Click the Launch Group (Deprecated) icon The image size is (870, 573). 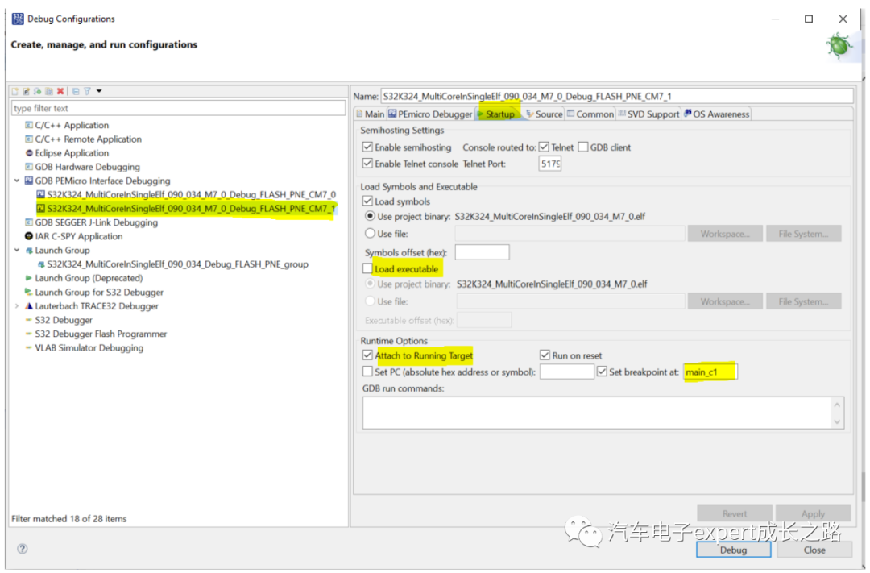29,278
